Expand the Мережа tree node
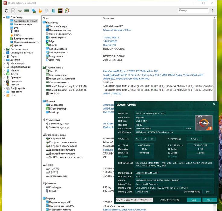This screenshot has height=211, width=222. [4, 71]
